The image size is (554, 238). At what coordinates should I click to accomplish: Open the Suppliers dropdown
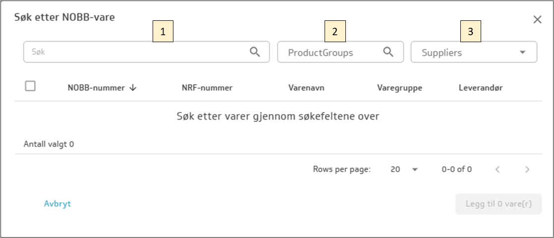pos(474,52)
